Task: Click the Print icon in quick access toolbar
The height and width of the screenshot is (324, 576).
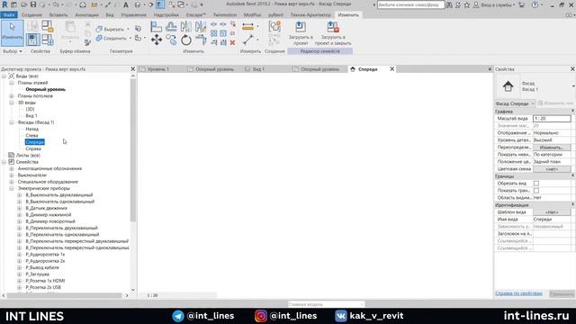Action: [83, 4]
